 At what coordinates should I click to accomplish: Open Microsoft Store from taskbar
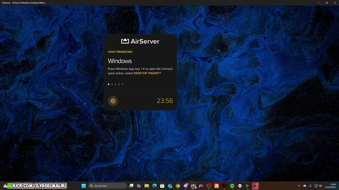point(162,186)
